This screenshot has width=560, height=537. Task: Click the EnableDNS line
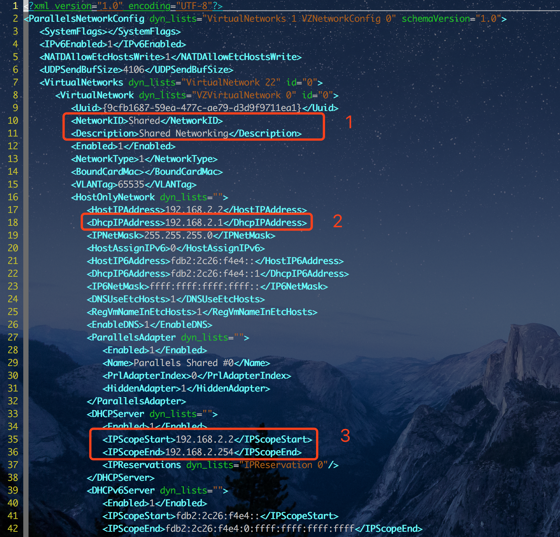(150, 325)
